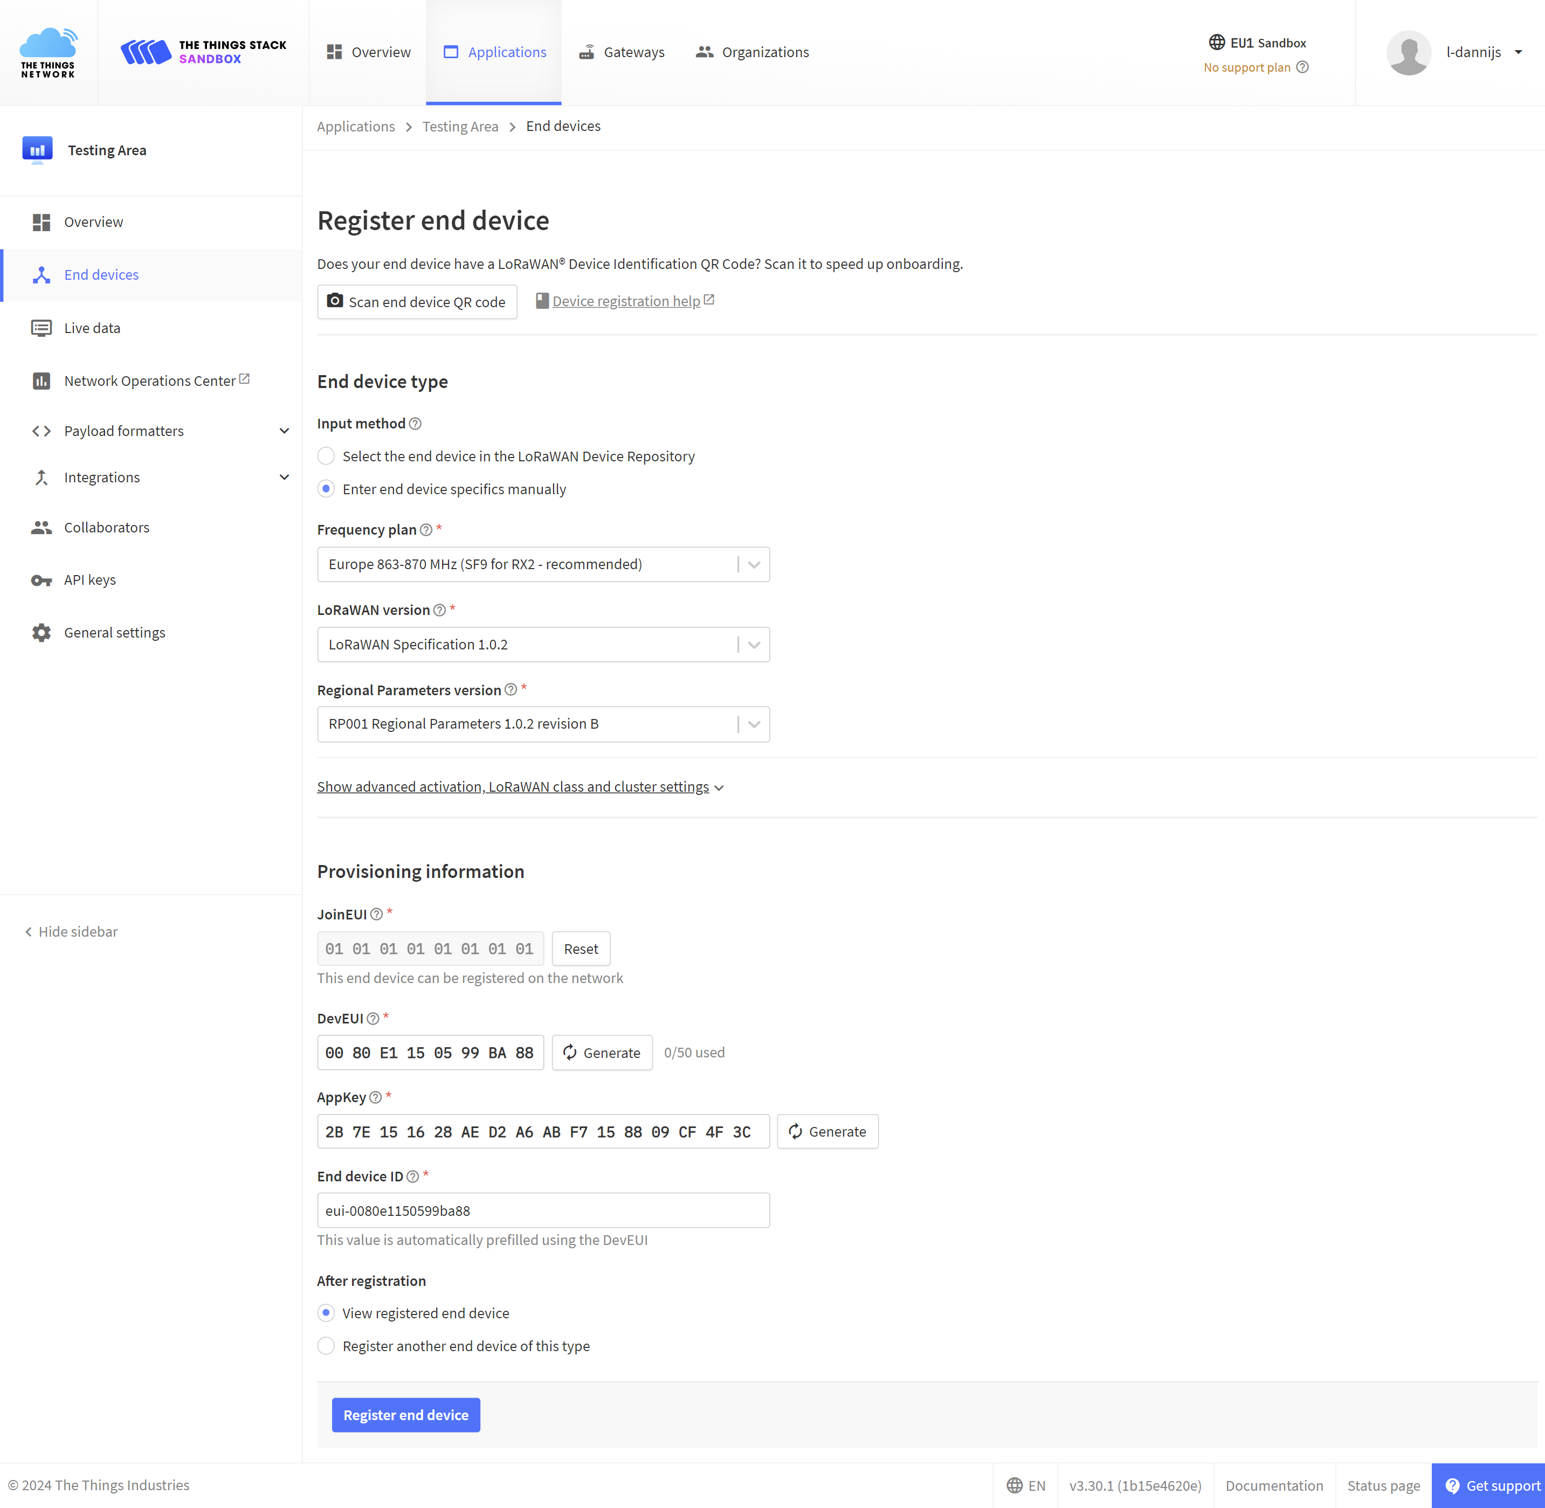
Task: Click the Payload formatters sidebar icon
Action: [x=42, y=431]
